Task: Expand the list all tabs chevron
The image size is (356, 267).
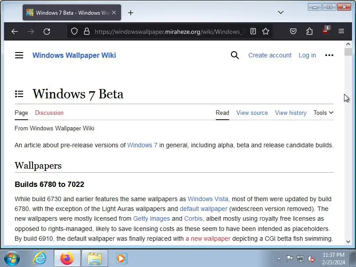Action: click(281, 12)
